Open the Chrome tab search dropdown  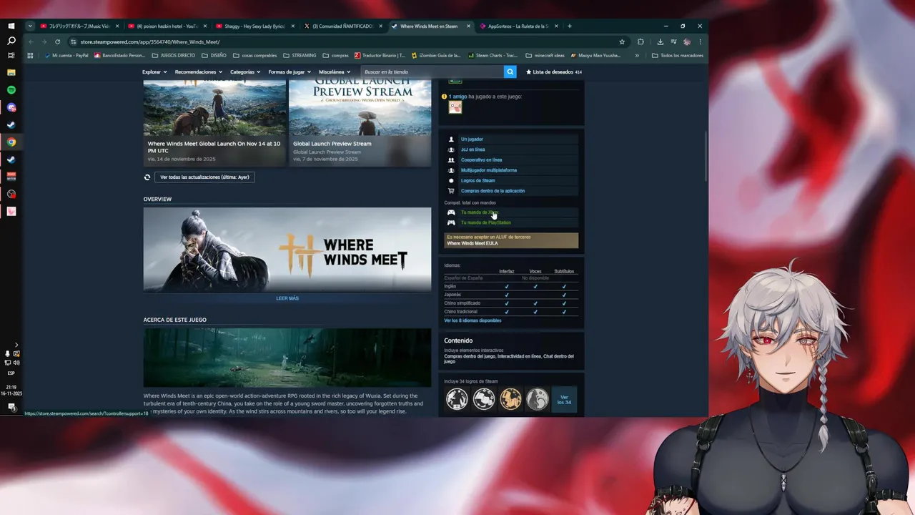[x=30, y=26]
